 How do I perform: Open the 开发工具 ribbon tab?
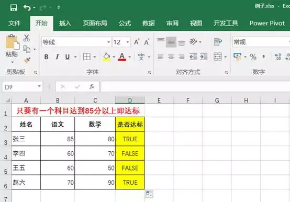tap(226, 23)
